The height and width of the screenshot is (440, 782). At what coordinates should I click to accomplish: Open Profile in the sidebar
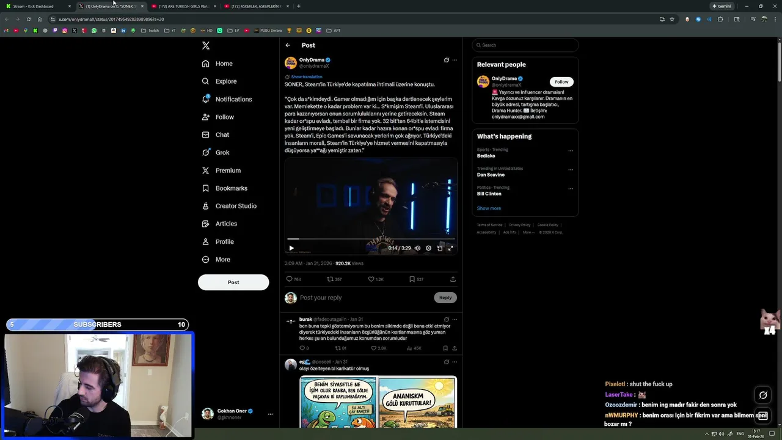pyautogui.click(x=218, y=241)
